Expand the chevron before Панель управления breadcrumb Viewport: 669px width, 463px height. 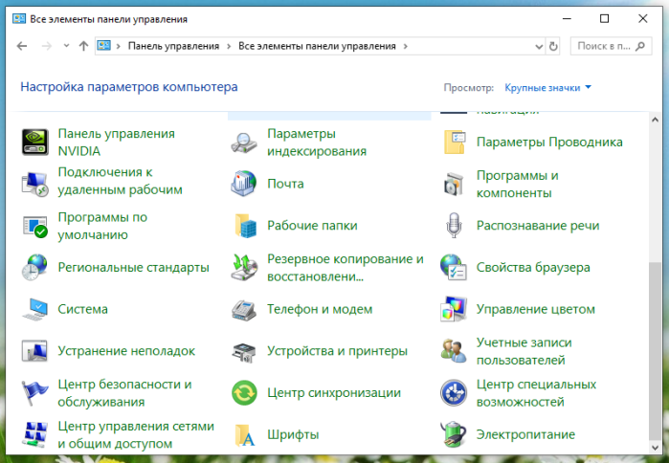click(x=118, y=46)
